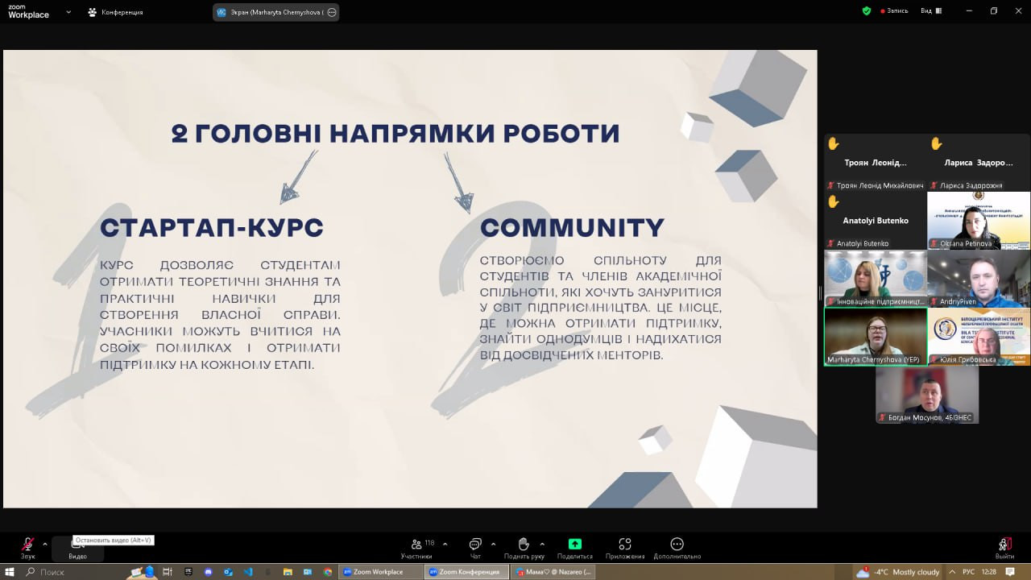The image size is (1031, 580).
Task: Click the shared slide presentation area
Action: point(410,279)
